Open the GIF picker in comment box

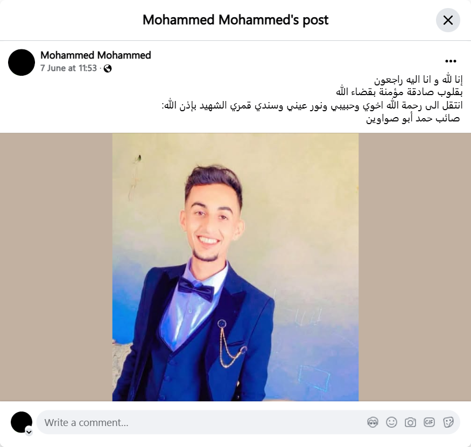point(429,422)
